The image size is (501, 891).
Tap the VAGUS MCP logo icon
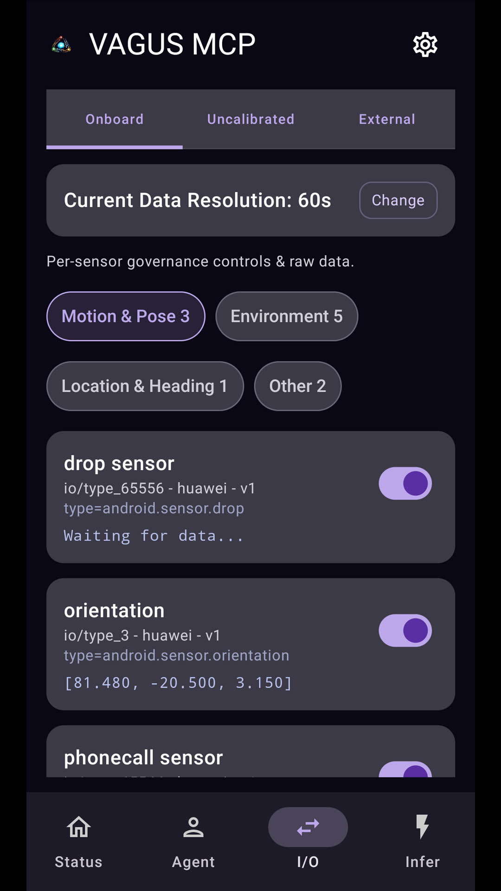pos(61,45)
